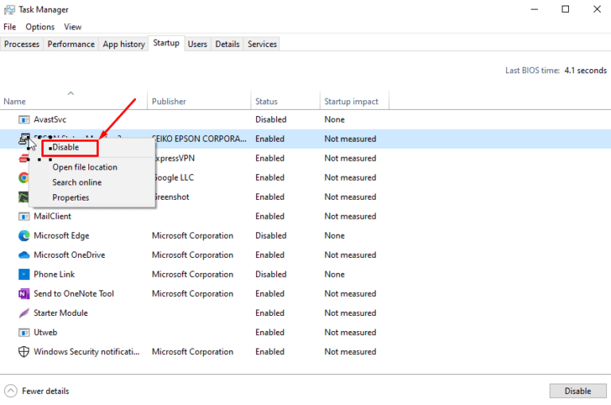Click the Last BIOS time value
This screenshot has width=611, height=405.
[x=586, y=71]
